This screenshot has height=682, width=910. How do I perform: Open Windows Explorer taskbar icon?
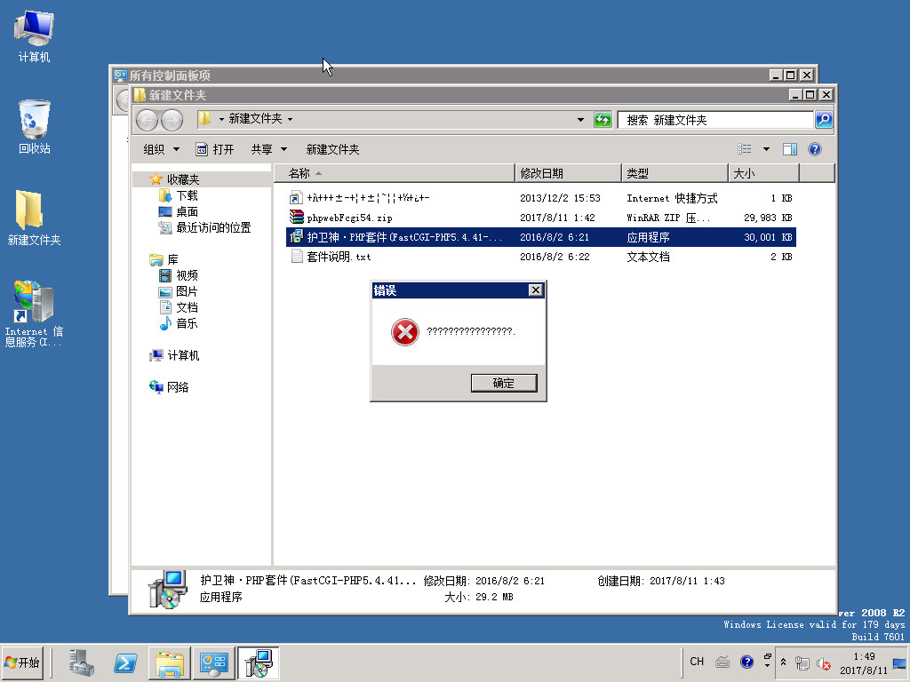coord(170,662)
